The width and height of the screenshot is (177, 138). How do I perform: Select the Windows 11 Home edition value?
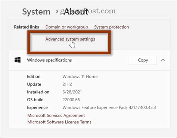tap(80, 77)
